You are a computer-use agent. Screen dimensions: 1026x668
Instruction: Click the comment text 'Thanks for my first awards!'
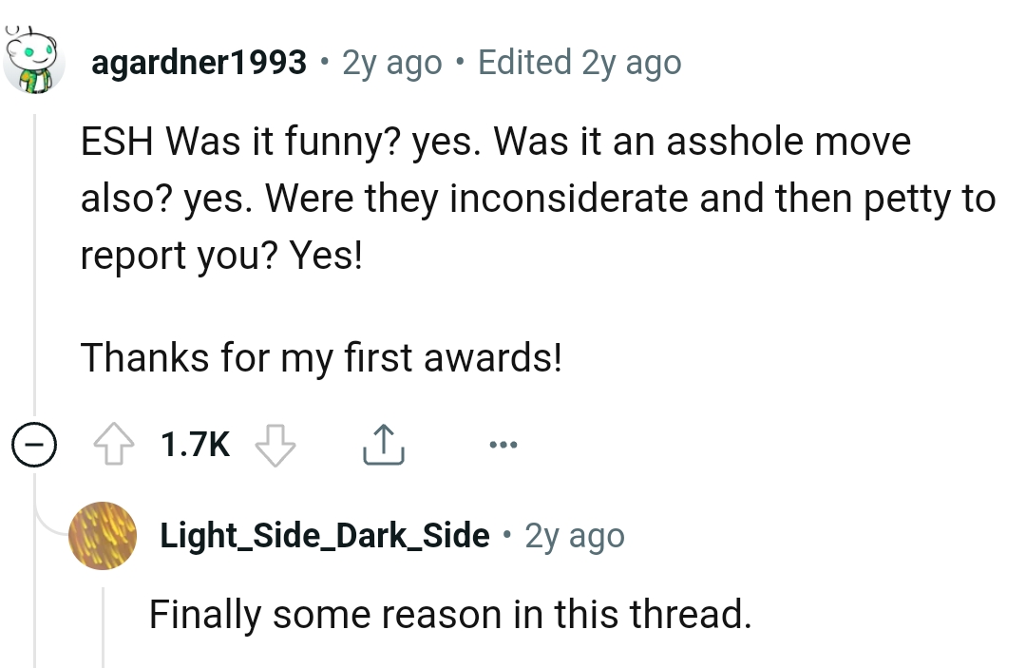[x=320, y=358]
